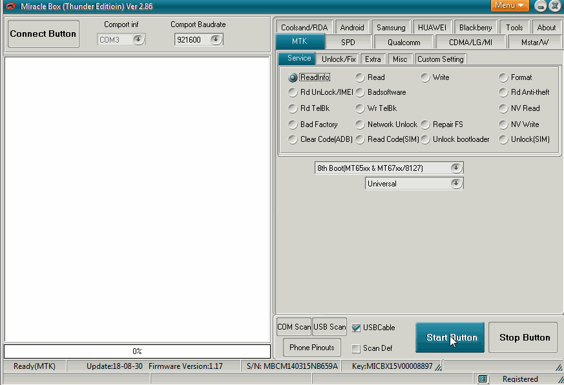
Task: Click the USB Scan button
Action: click(x=329, y=327)
